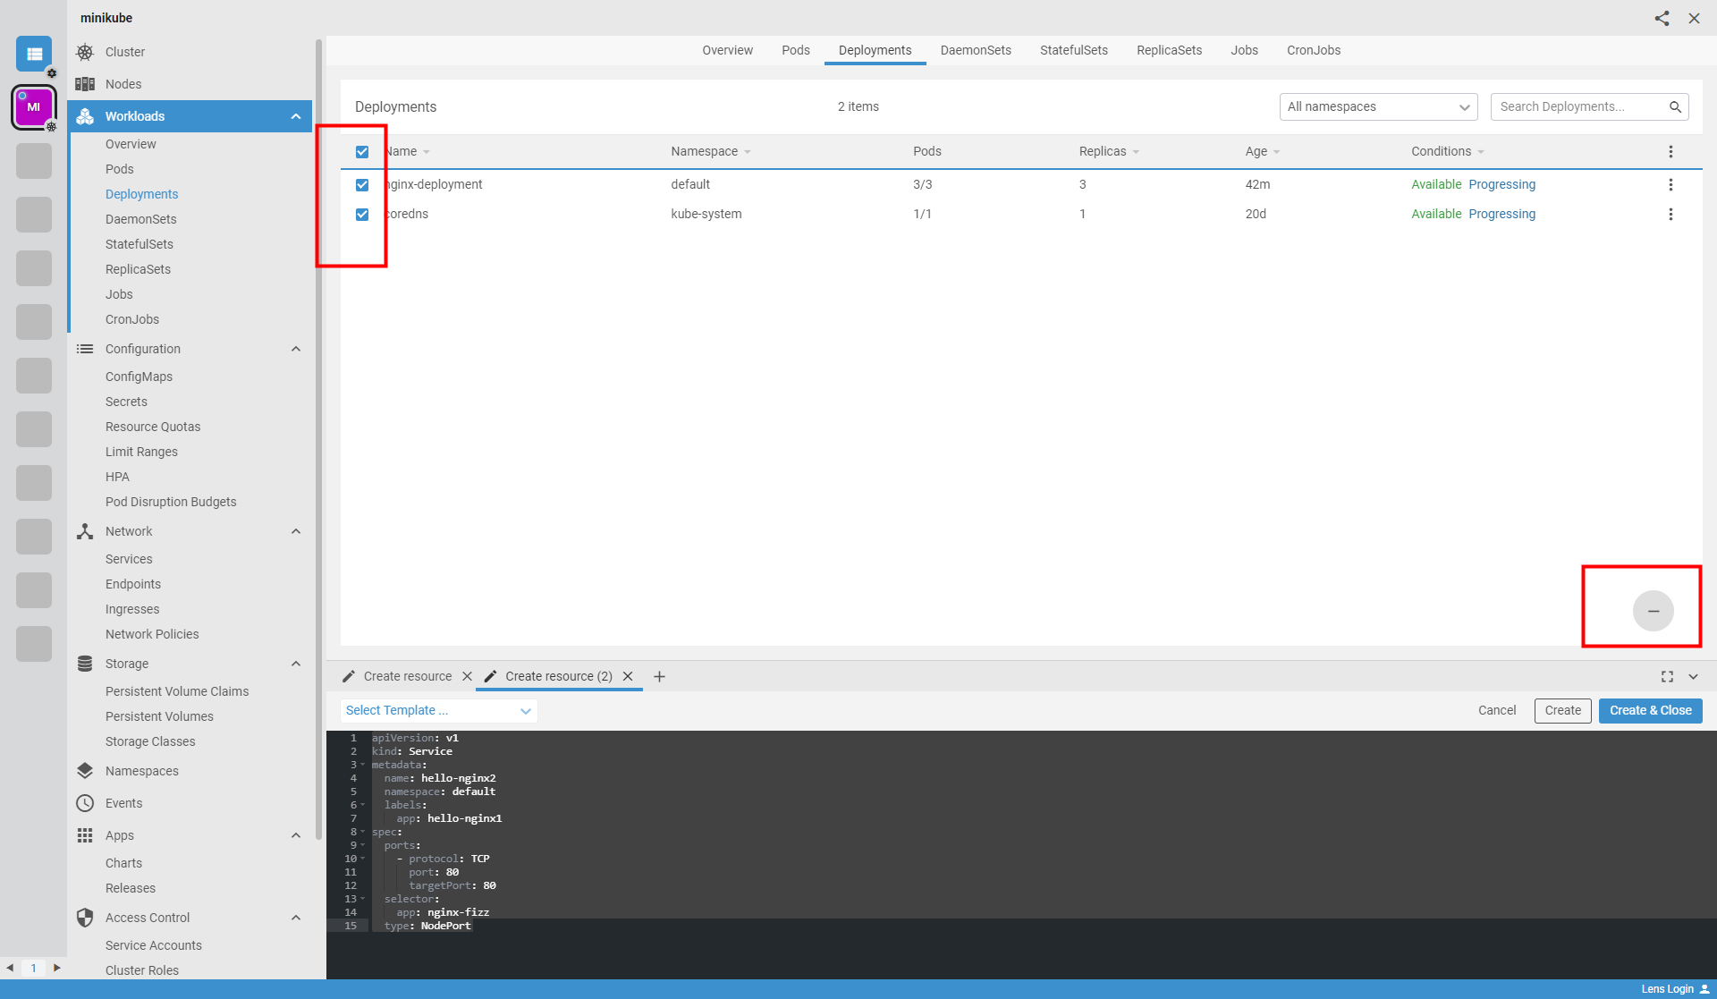This screenshot has width=1717, height=999.
Task: Switch to the DaemonSets tab
Action: [x=976, y=50]
